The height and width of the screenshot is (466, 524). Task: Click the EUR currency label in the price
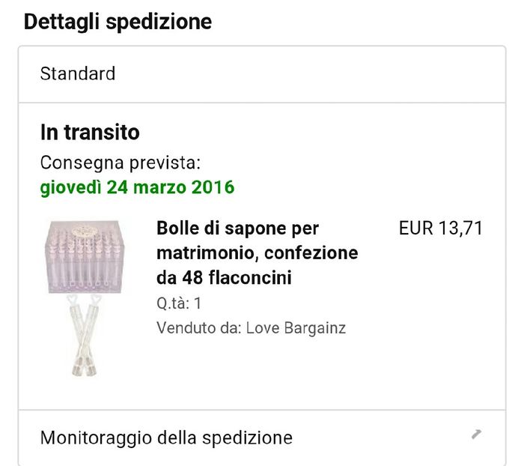[416, 229]
